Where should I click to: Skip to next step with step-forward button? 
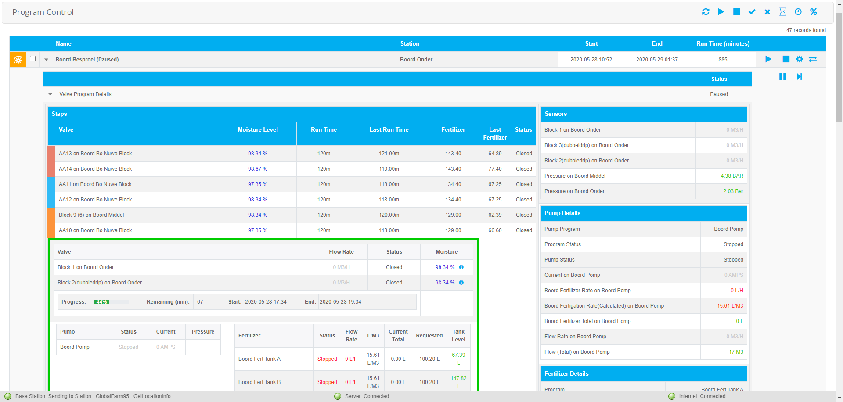[799, 77]
